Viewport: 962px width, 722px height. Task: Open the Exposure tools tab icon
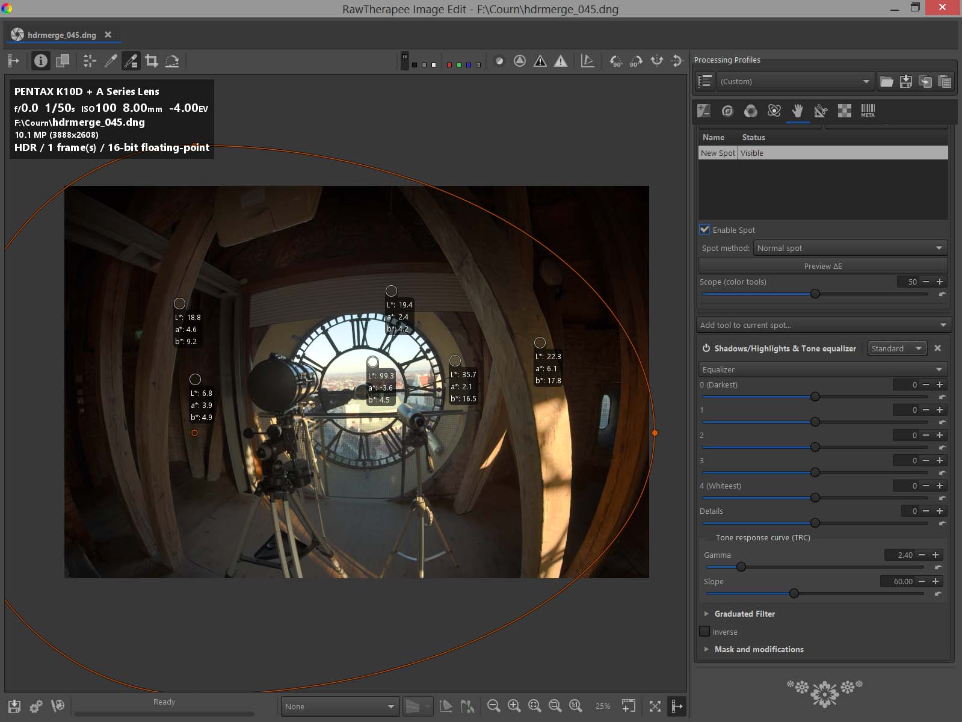[x=703, y=111]
